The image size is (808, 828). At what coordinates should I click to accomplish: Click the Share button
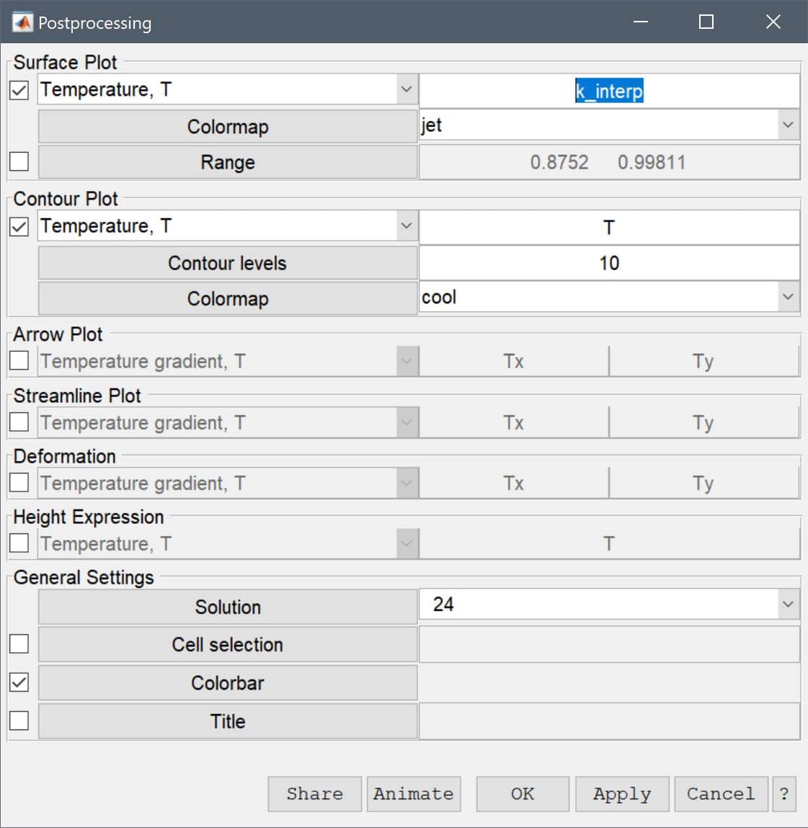tap(315, 793)
